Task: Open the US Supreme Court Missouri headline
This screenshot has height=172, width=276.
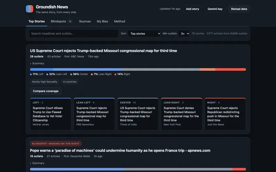Action: [103, 51]
